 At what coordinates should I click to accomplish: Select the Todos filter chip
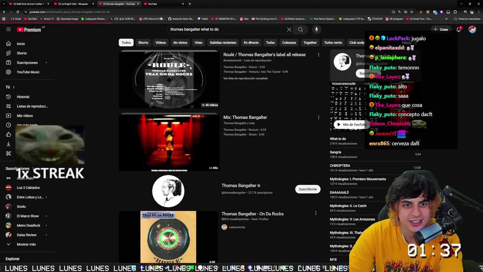point(126,43)
